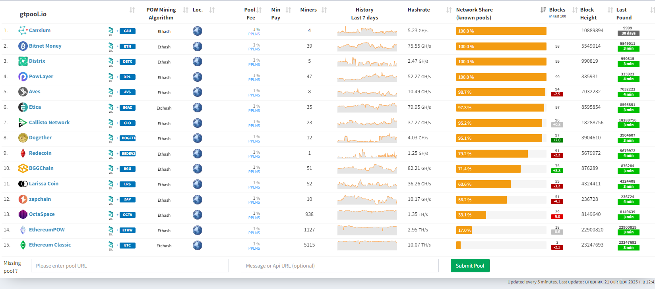Click the BGGChain orange logo icon

click(23, 168)
